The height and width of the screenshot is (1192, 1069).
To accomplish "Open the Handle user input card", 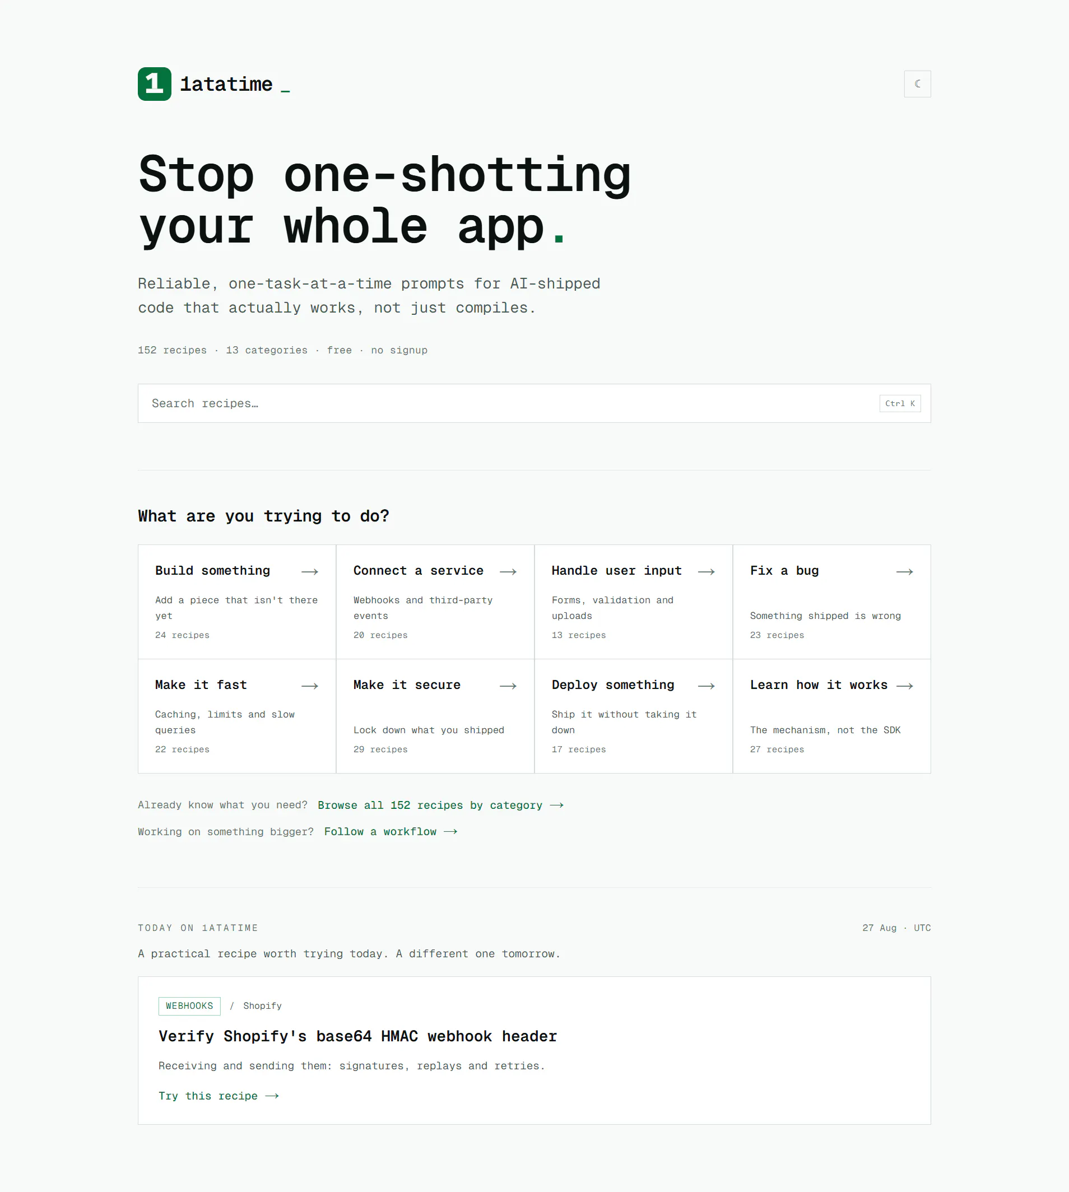I will pos(633,602).
